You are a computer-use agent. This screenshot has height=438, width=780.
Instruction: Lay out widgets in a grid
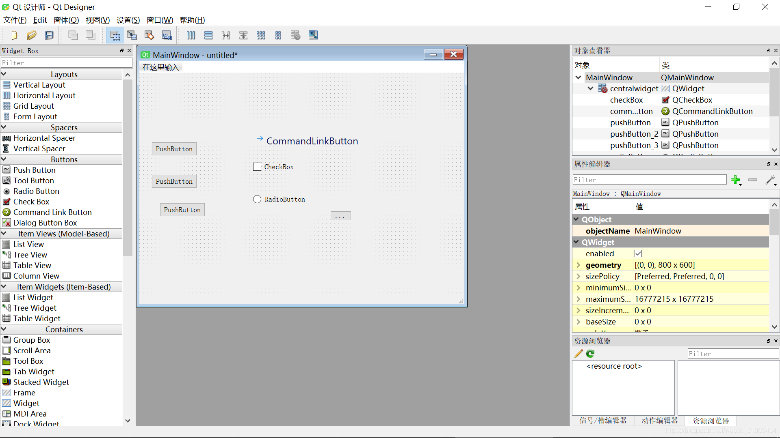point(260,35)
